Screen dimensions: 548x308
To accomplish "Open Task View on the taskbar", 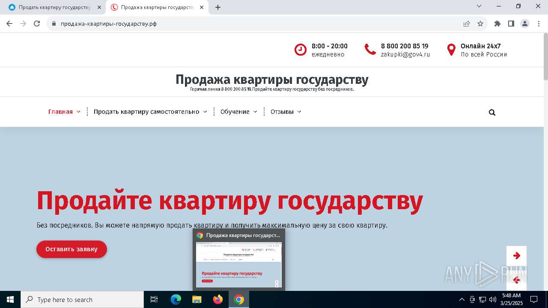I will pos(154,299).
